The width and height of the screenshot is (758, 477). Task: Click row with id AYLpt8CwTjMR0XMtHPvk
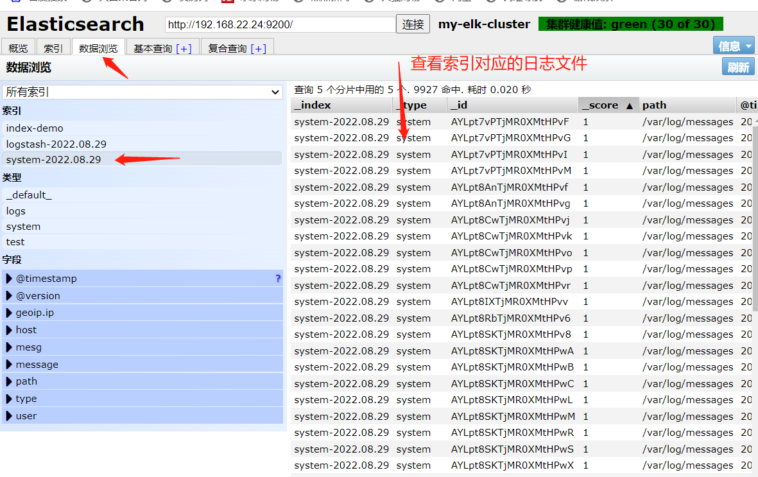pos(522,236)
